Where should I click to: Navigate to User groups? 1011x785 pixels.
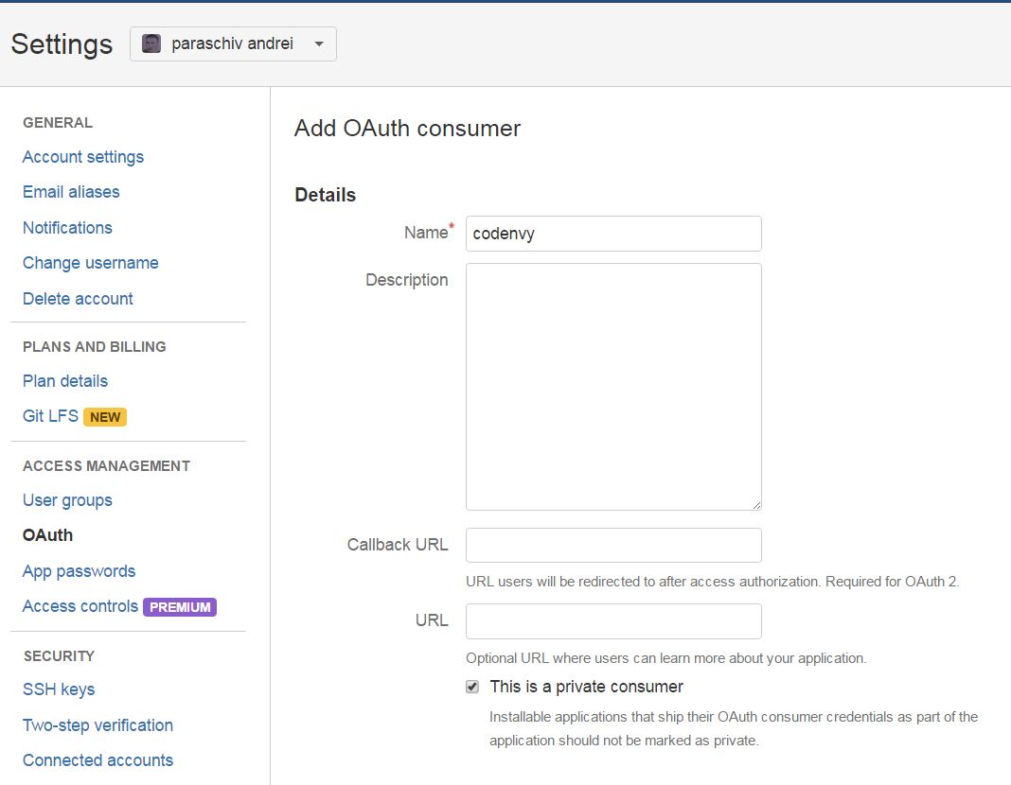[67, 500]
